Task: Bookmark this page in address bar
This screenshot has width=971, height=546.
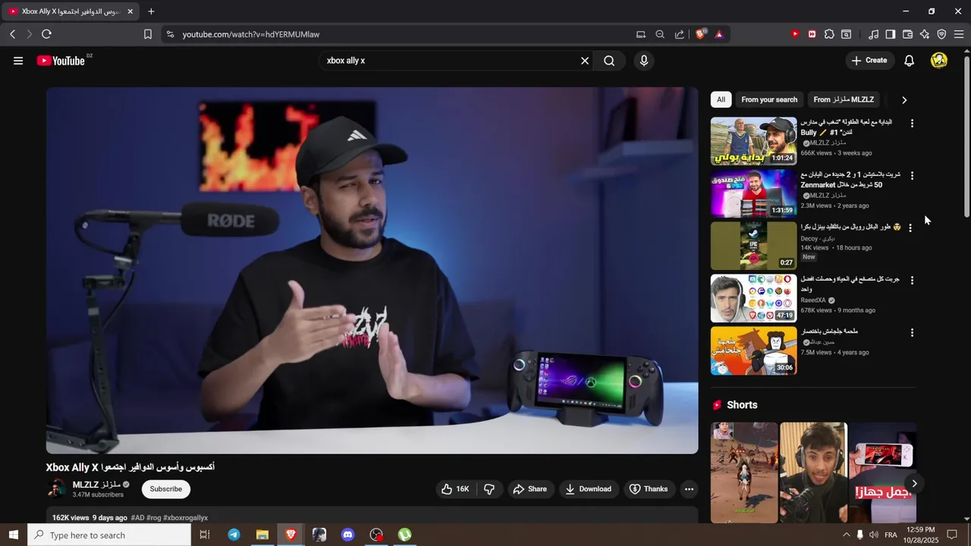Action: [148, 34]
